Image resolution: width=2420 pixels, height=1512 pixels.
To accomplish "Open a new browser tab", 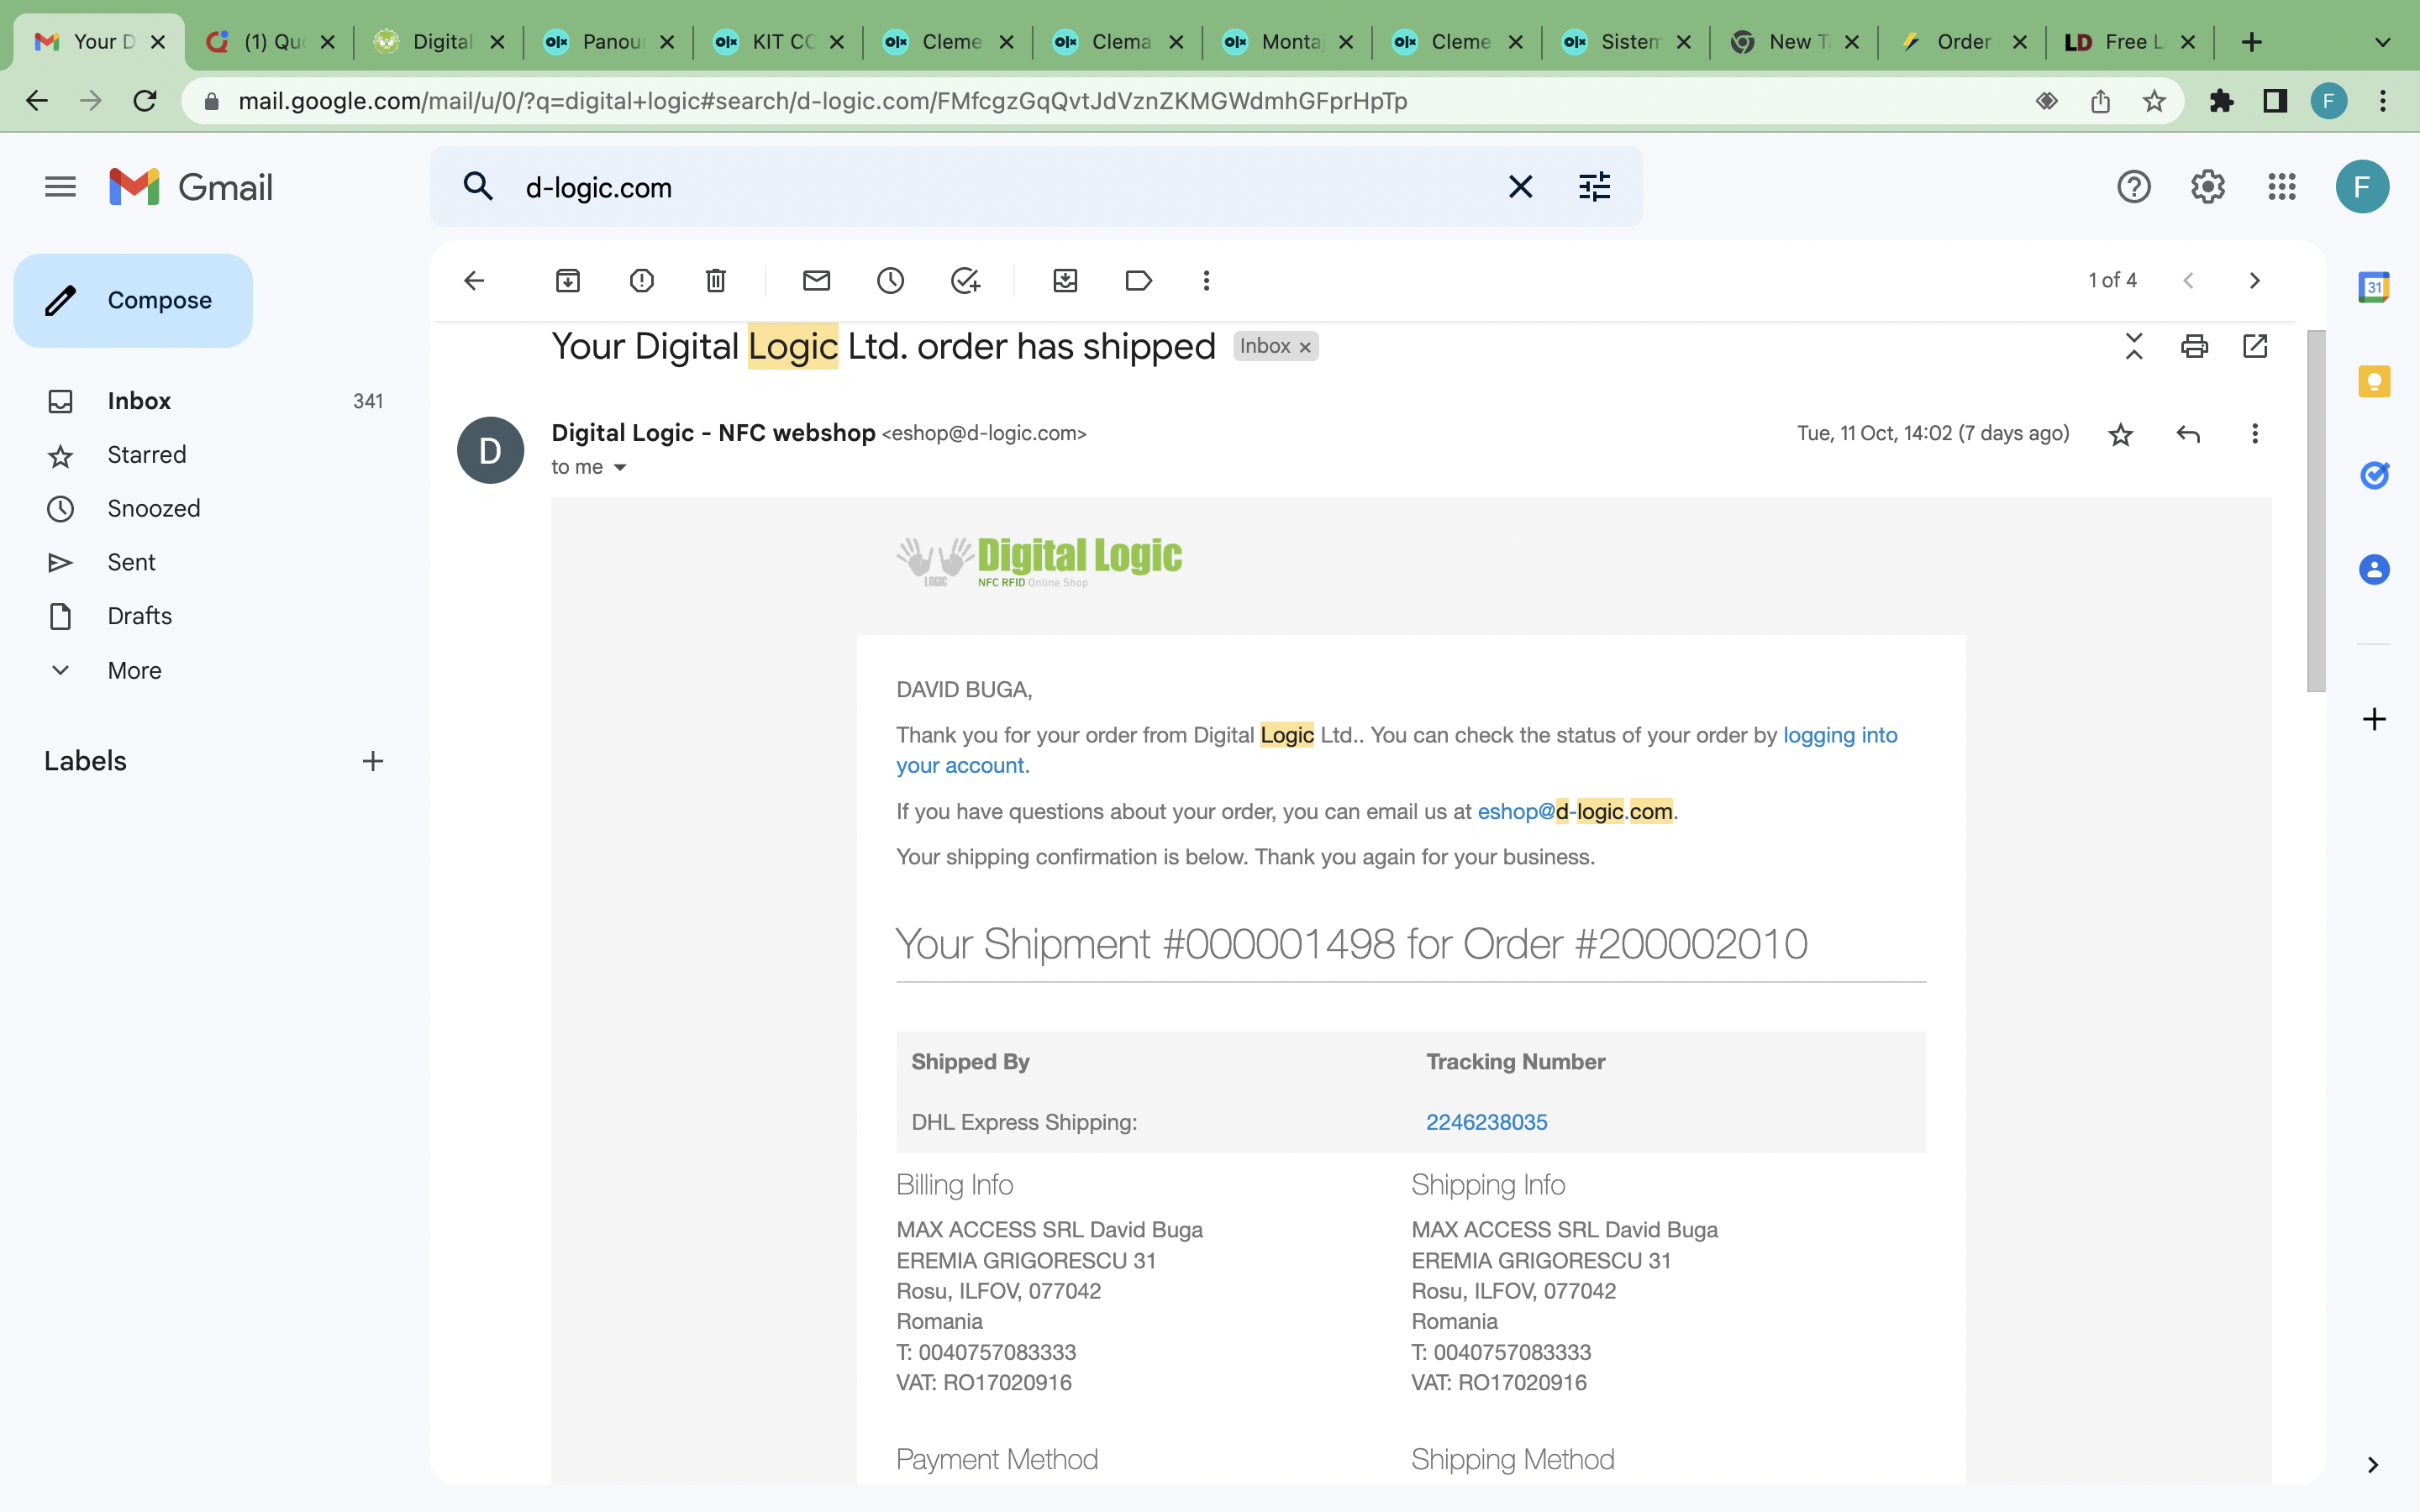I will 2251,42.
